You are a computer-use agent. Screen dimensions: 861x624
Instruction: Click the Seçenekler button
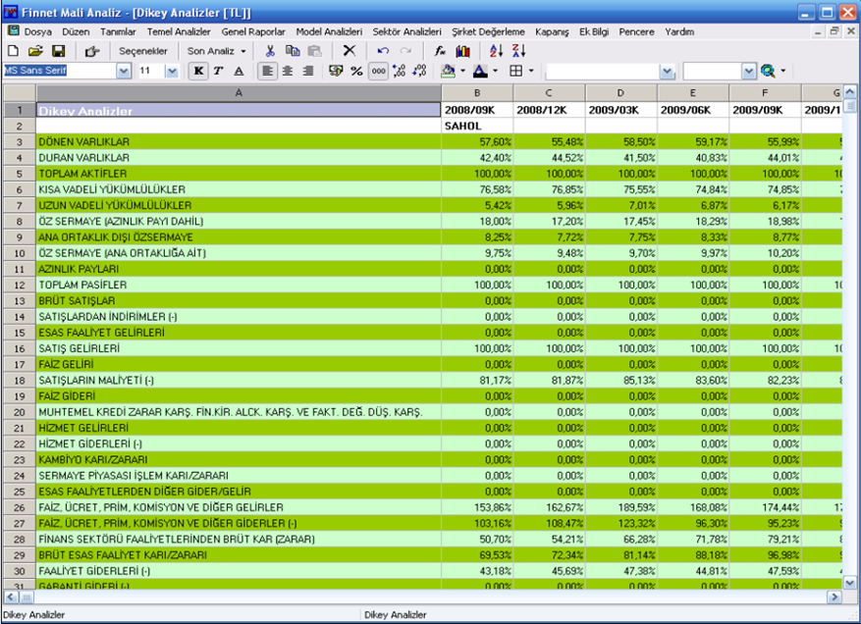click(142, 51)
